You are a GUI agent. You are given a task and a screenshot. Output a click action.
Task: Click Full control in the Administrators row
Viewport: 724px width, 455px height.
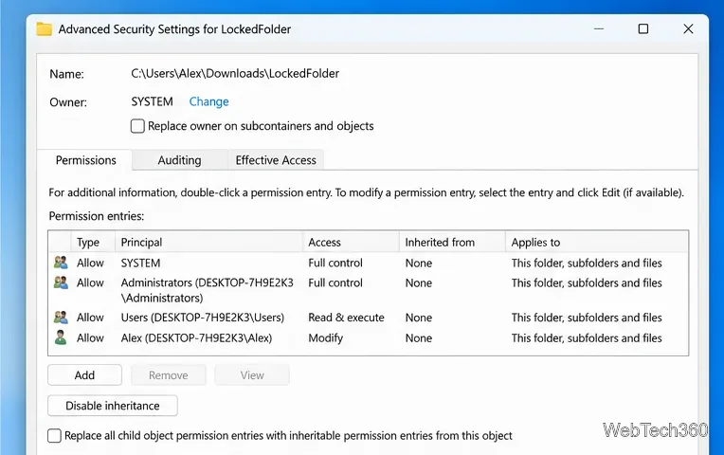click(x=335, y=282)
